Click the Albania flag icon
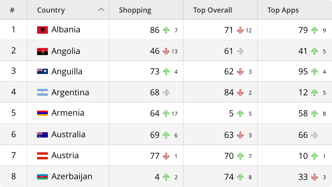332x187 pixels. tap(43, 30)
